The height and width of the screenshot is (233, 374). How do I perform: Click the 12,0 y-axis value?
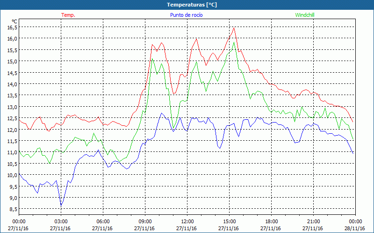(x=13, y=130)
